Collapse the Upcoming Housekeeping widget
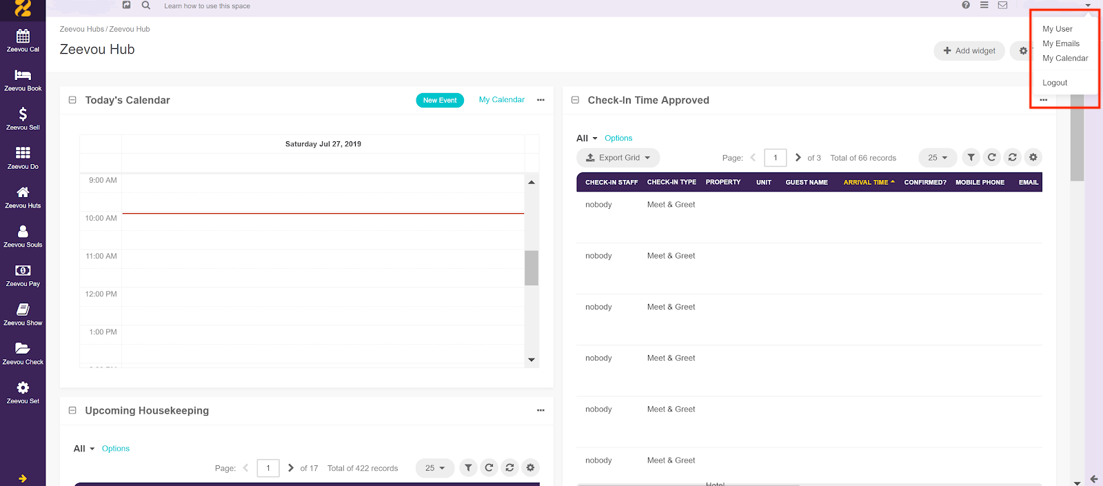This screenshot has height=486, width=1103. [x=72, y=410]
